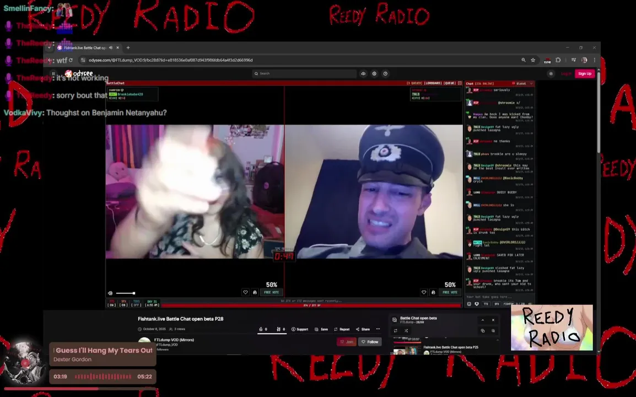Open Fishtank.live Battle Chat open beta P25
This screenshot has width=636, height=397.
point(451,347)
